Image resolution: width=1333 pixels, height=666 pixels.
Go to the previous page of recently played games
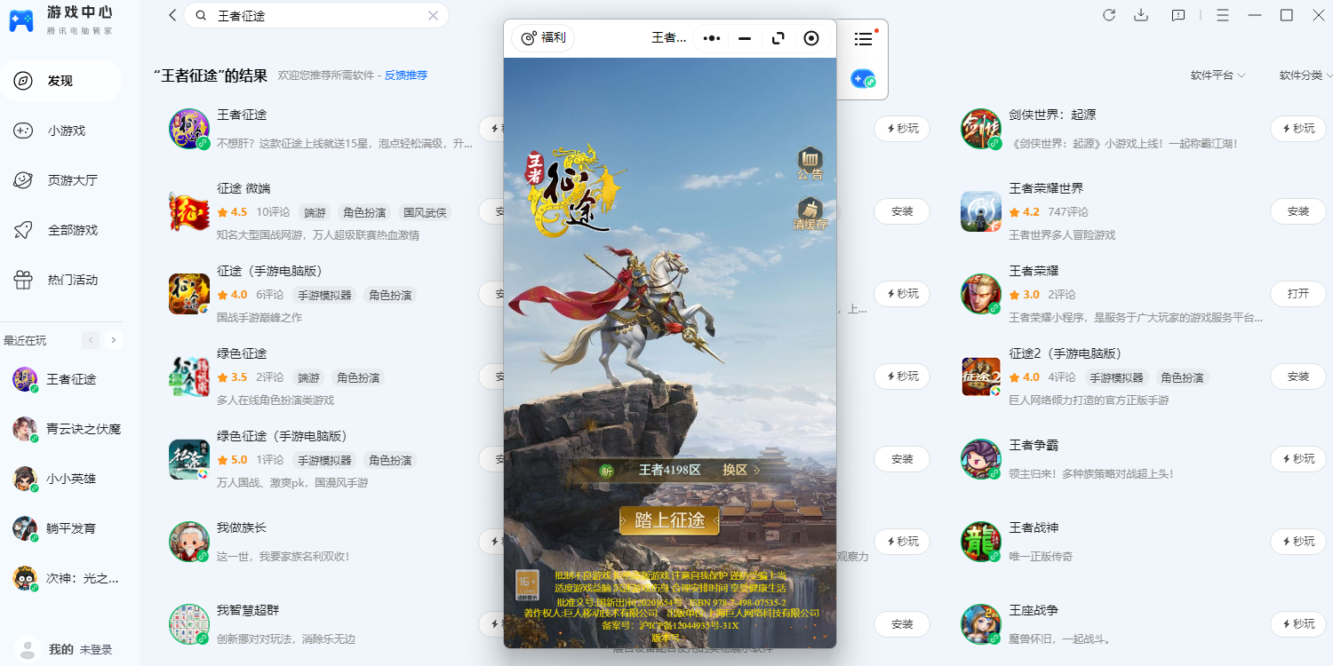click(x=91, y=340)
